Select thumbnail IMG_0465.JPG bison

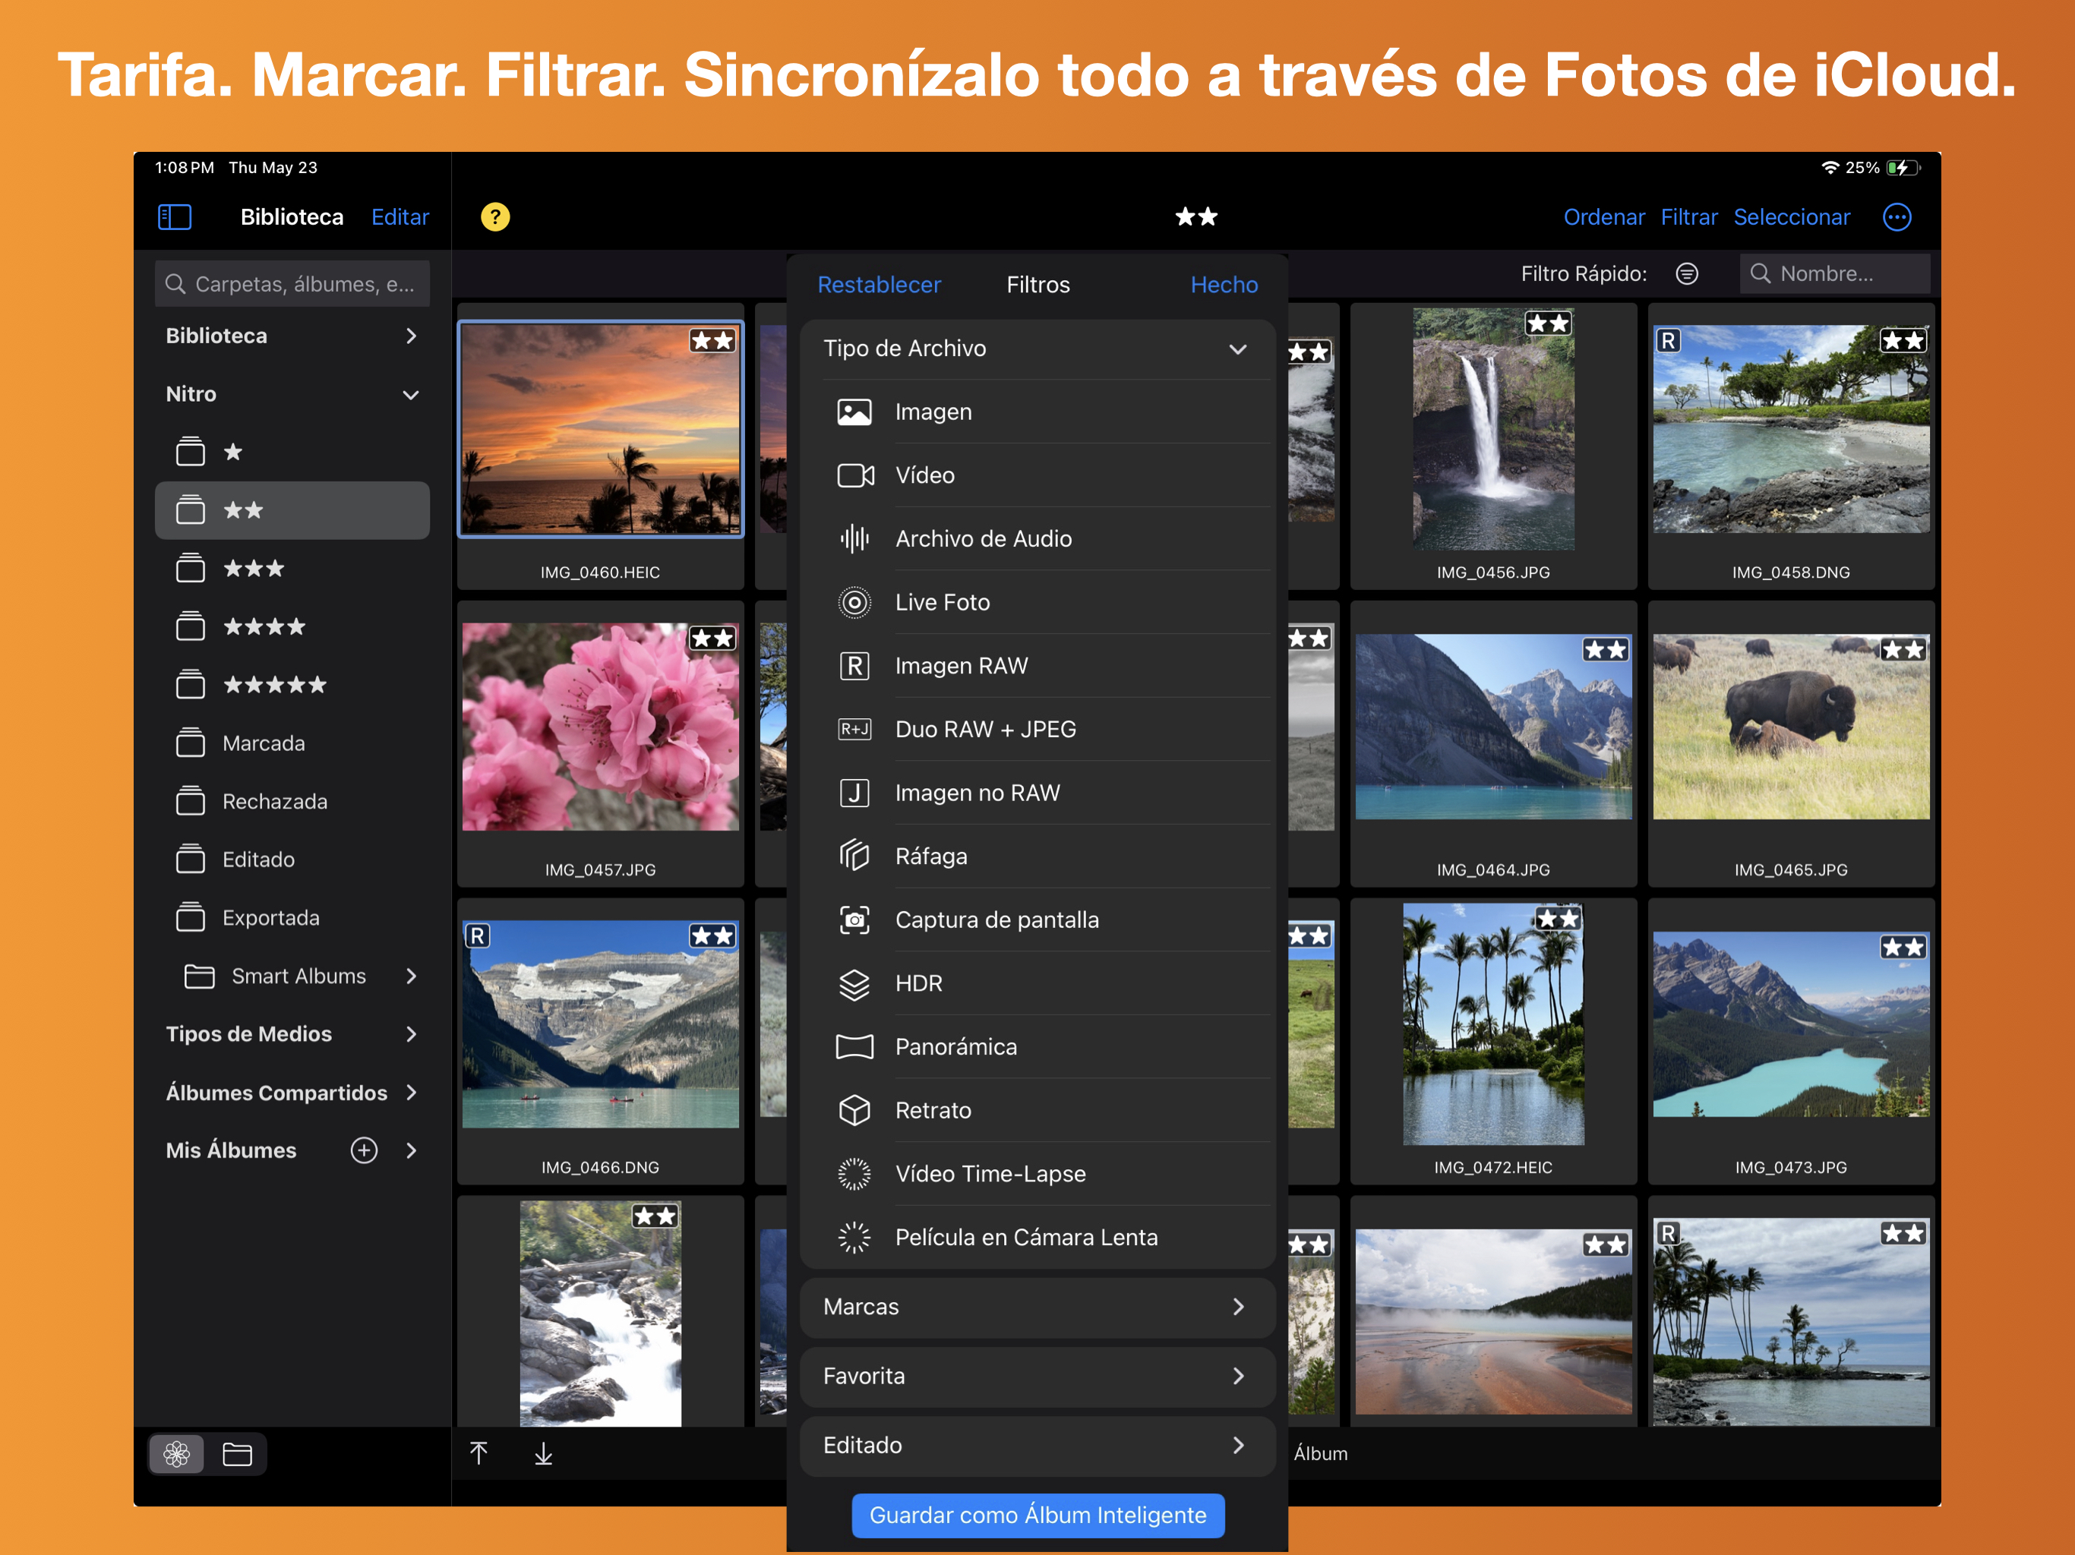(x=1791, y=745)
